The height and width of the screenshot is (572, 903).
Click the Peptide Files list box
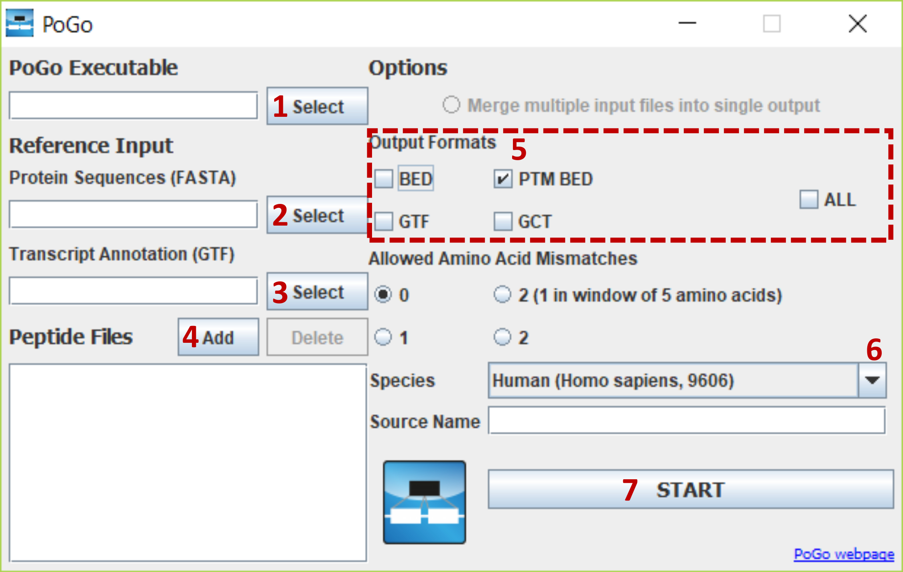coord(188,462)
